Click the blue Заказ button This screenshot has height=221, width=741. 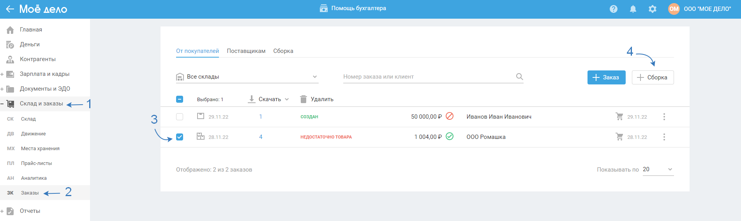click(606, 77)
